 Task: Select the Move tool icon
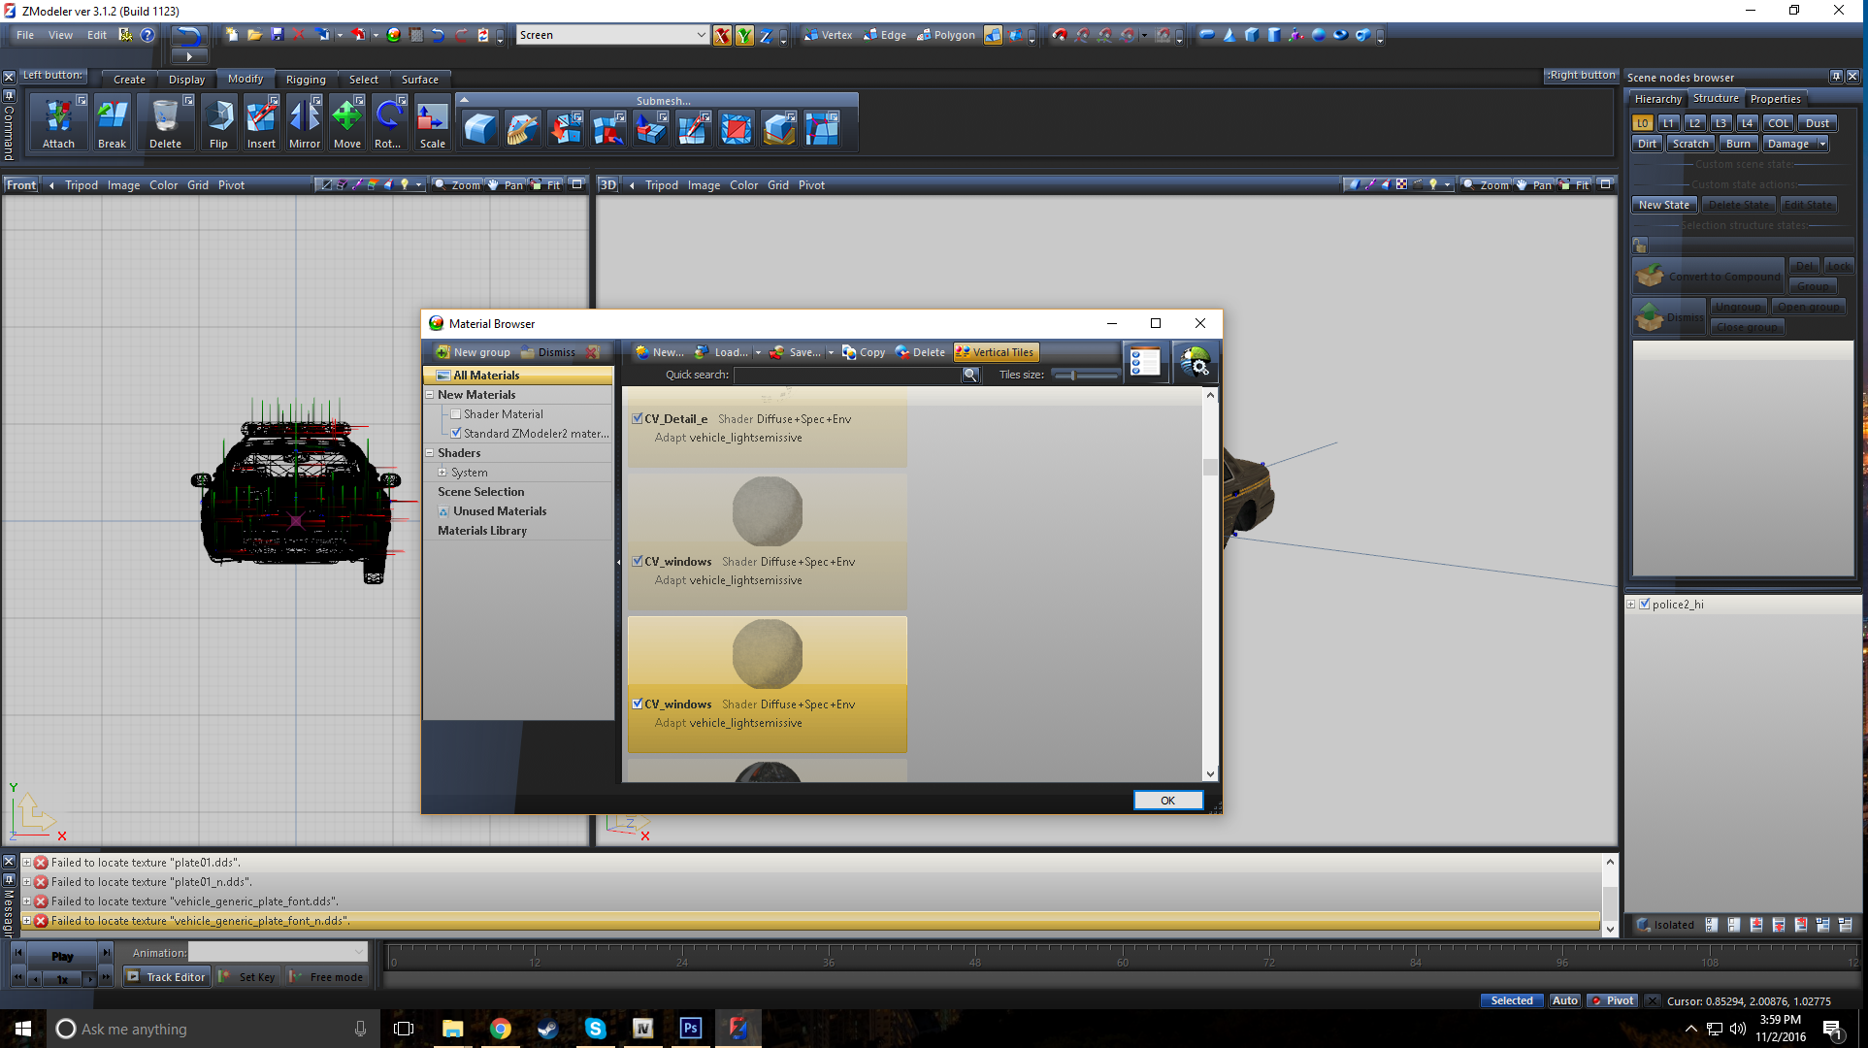(346, 117)
